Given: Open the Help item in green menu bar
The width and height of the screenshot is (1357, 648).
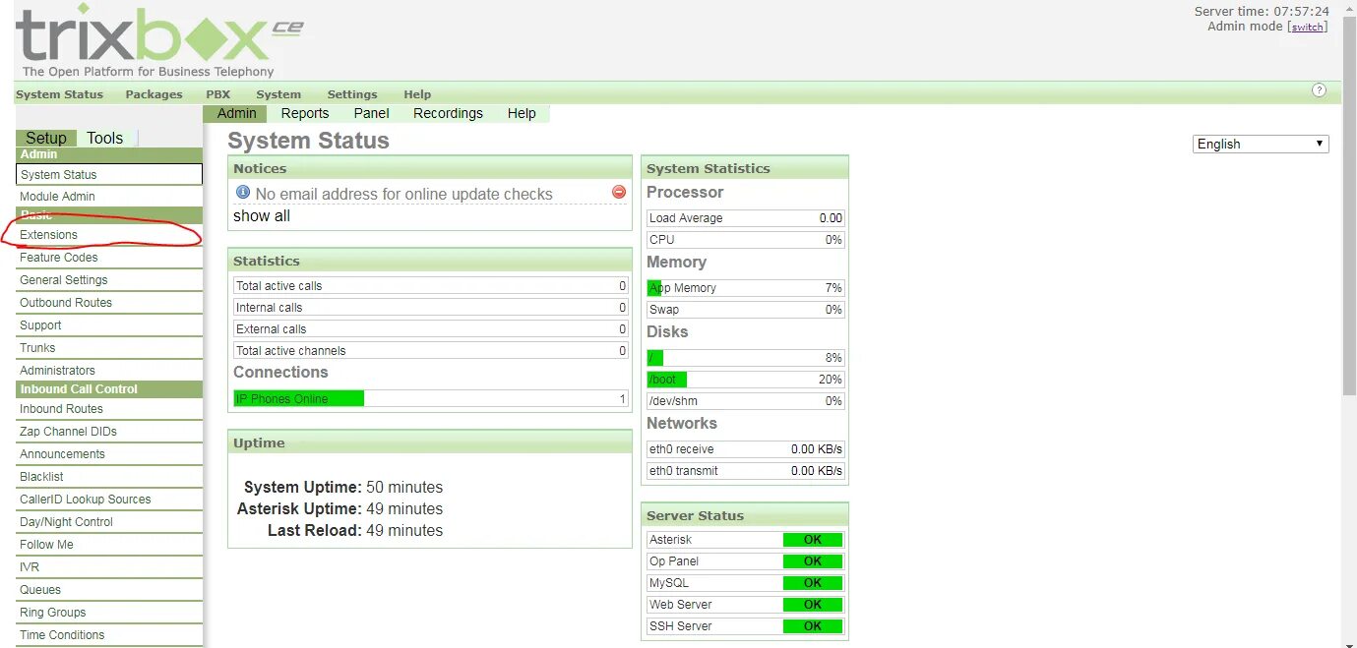Looking at the screenshot, I should coord(417,94).
